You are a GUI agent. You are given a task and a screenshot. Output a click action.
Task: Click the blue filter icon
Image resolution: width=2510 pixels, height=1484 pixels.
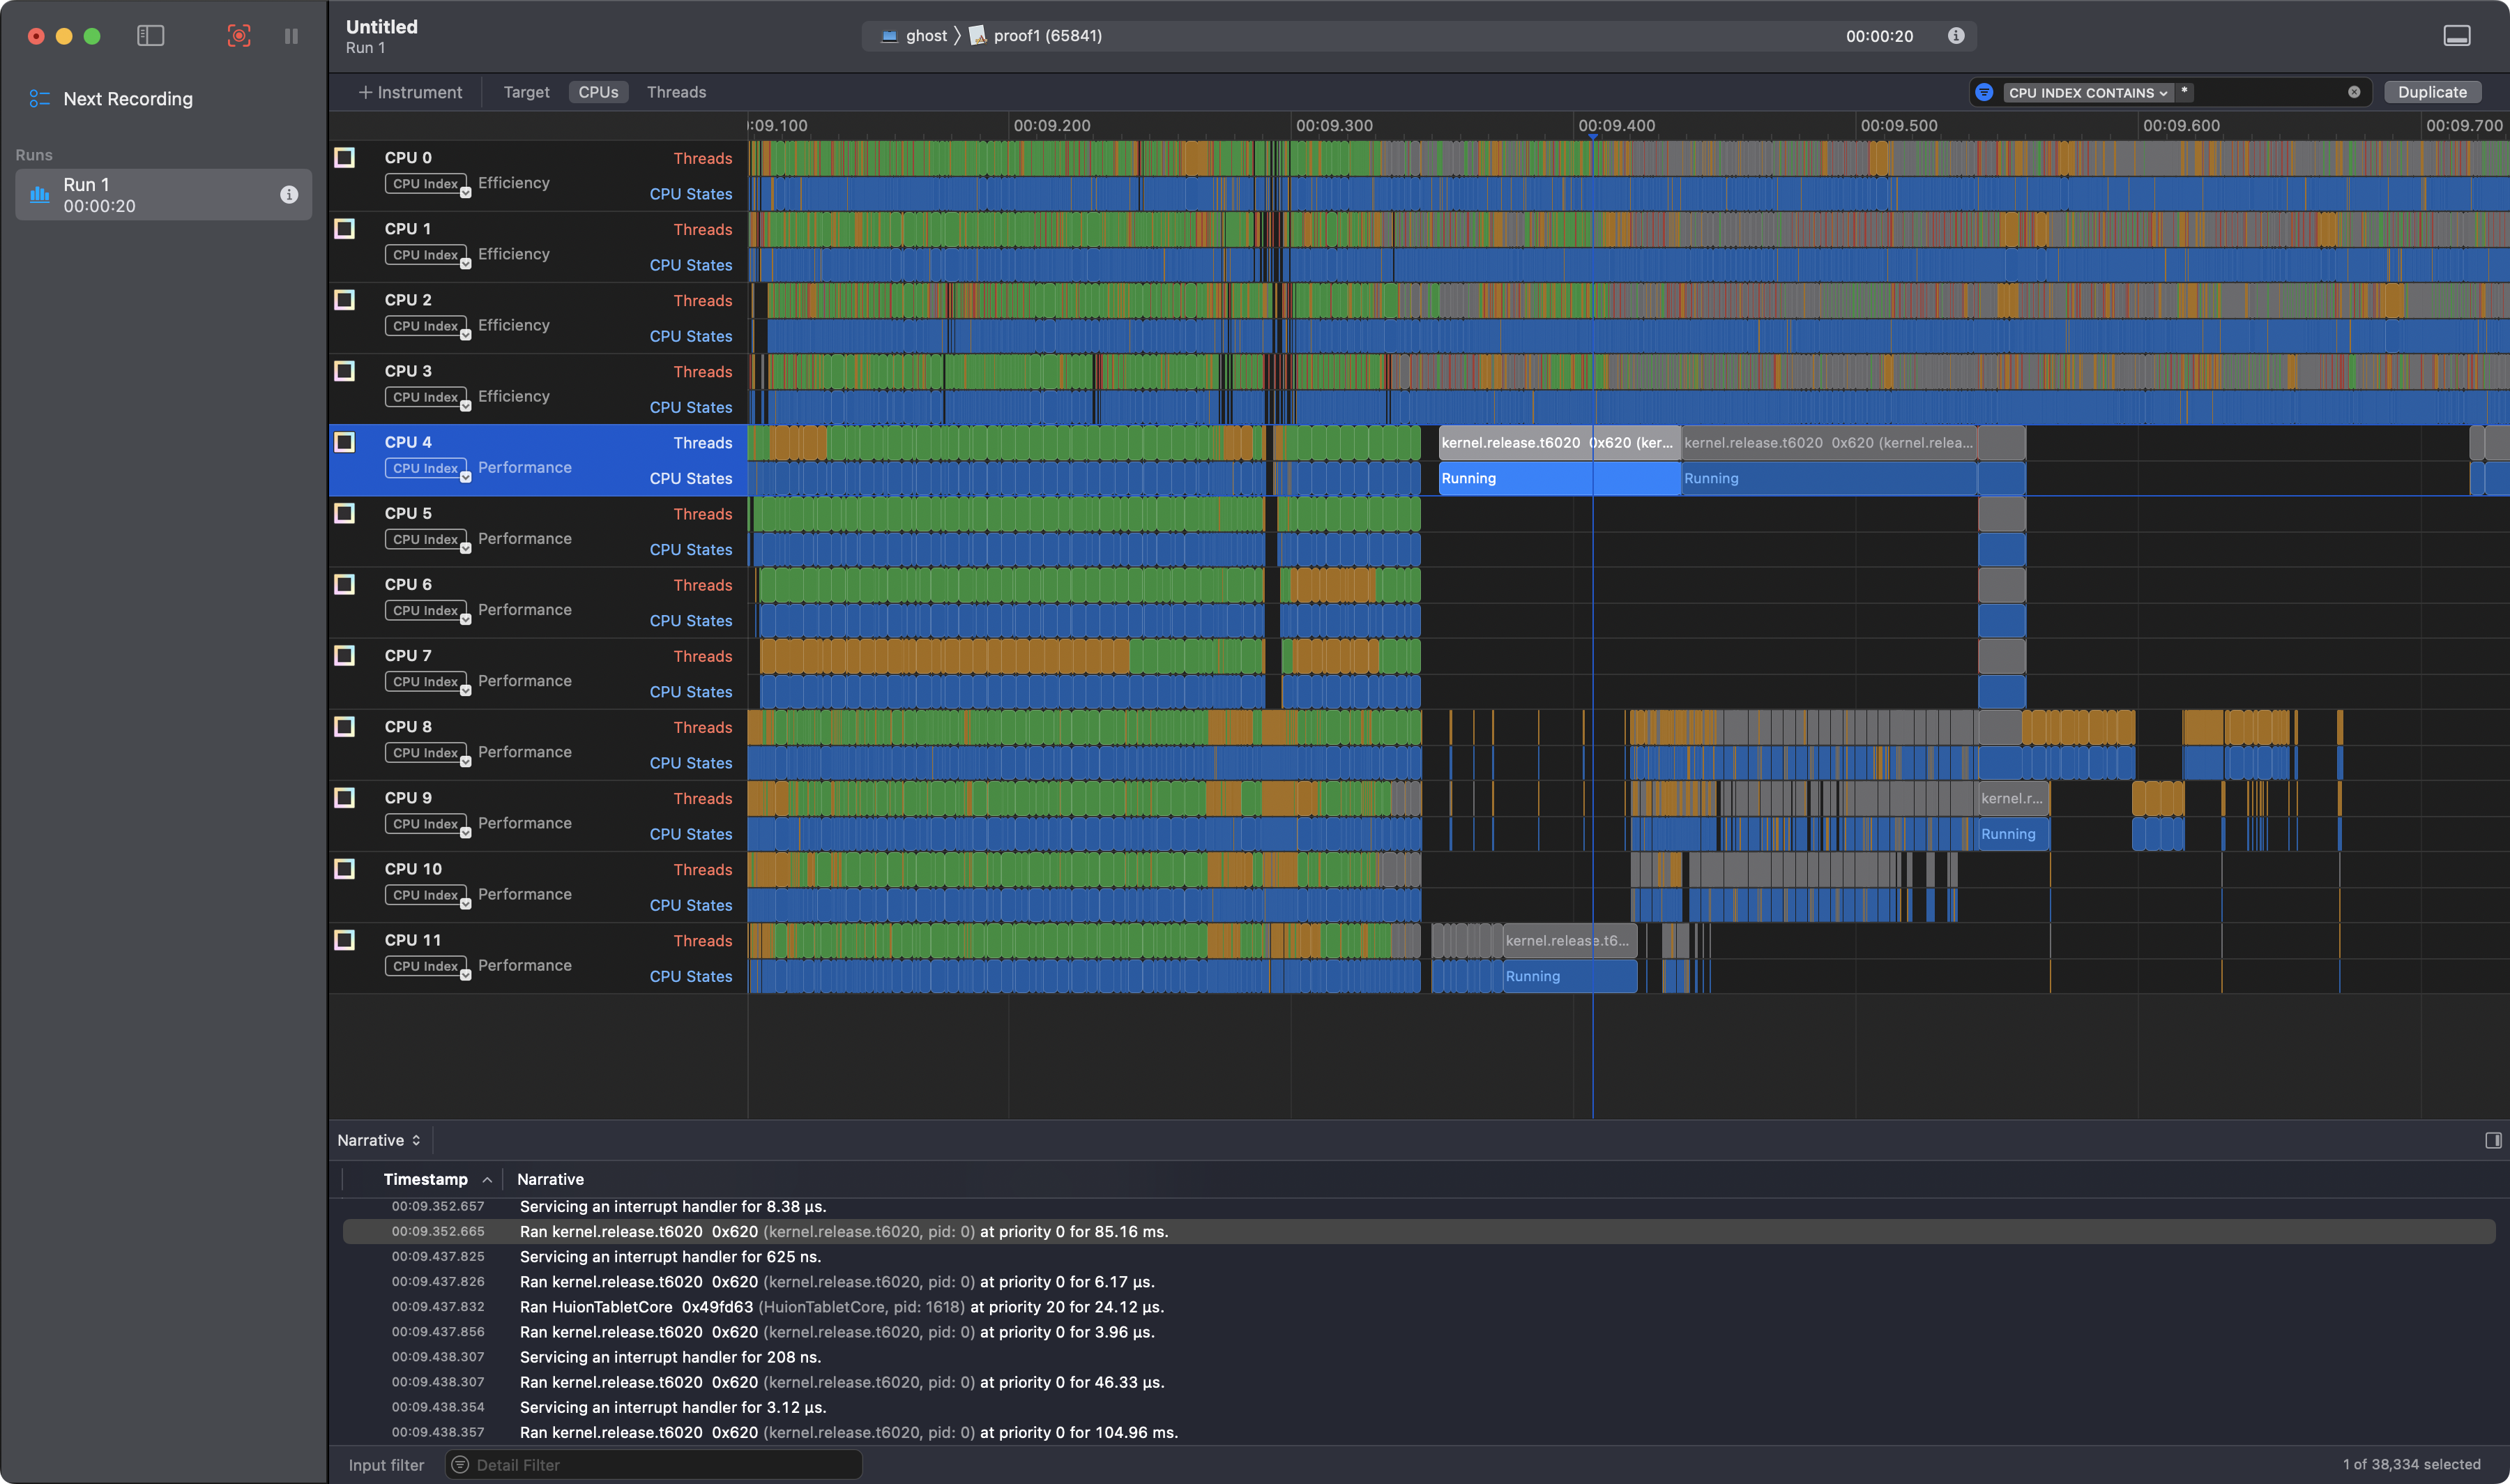tap(1984, 92)
